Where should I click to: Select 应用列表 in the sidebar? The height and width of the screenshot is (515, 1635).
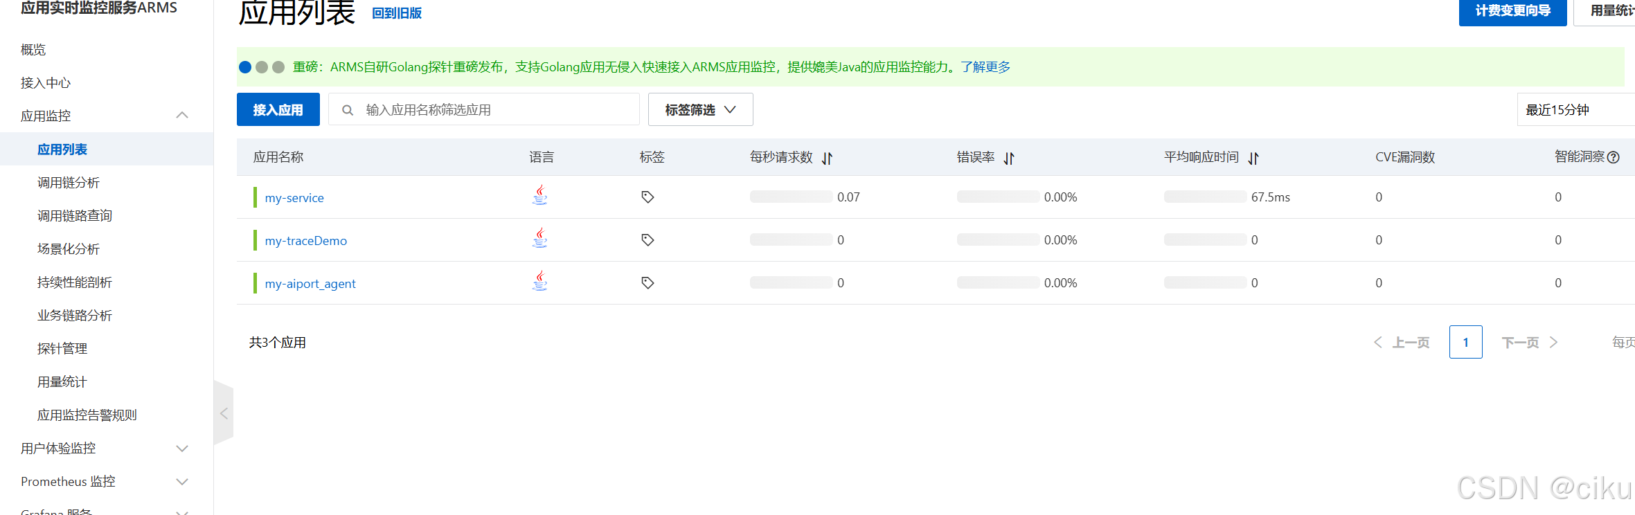pos(62,150)
